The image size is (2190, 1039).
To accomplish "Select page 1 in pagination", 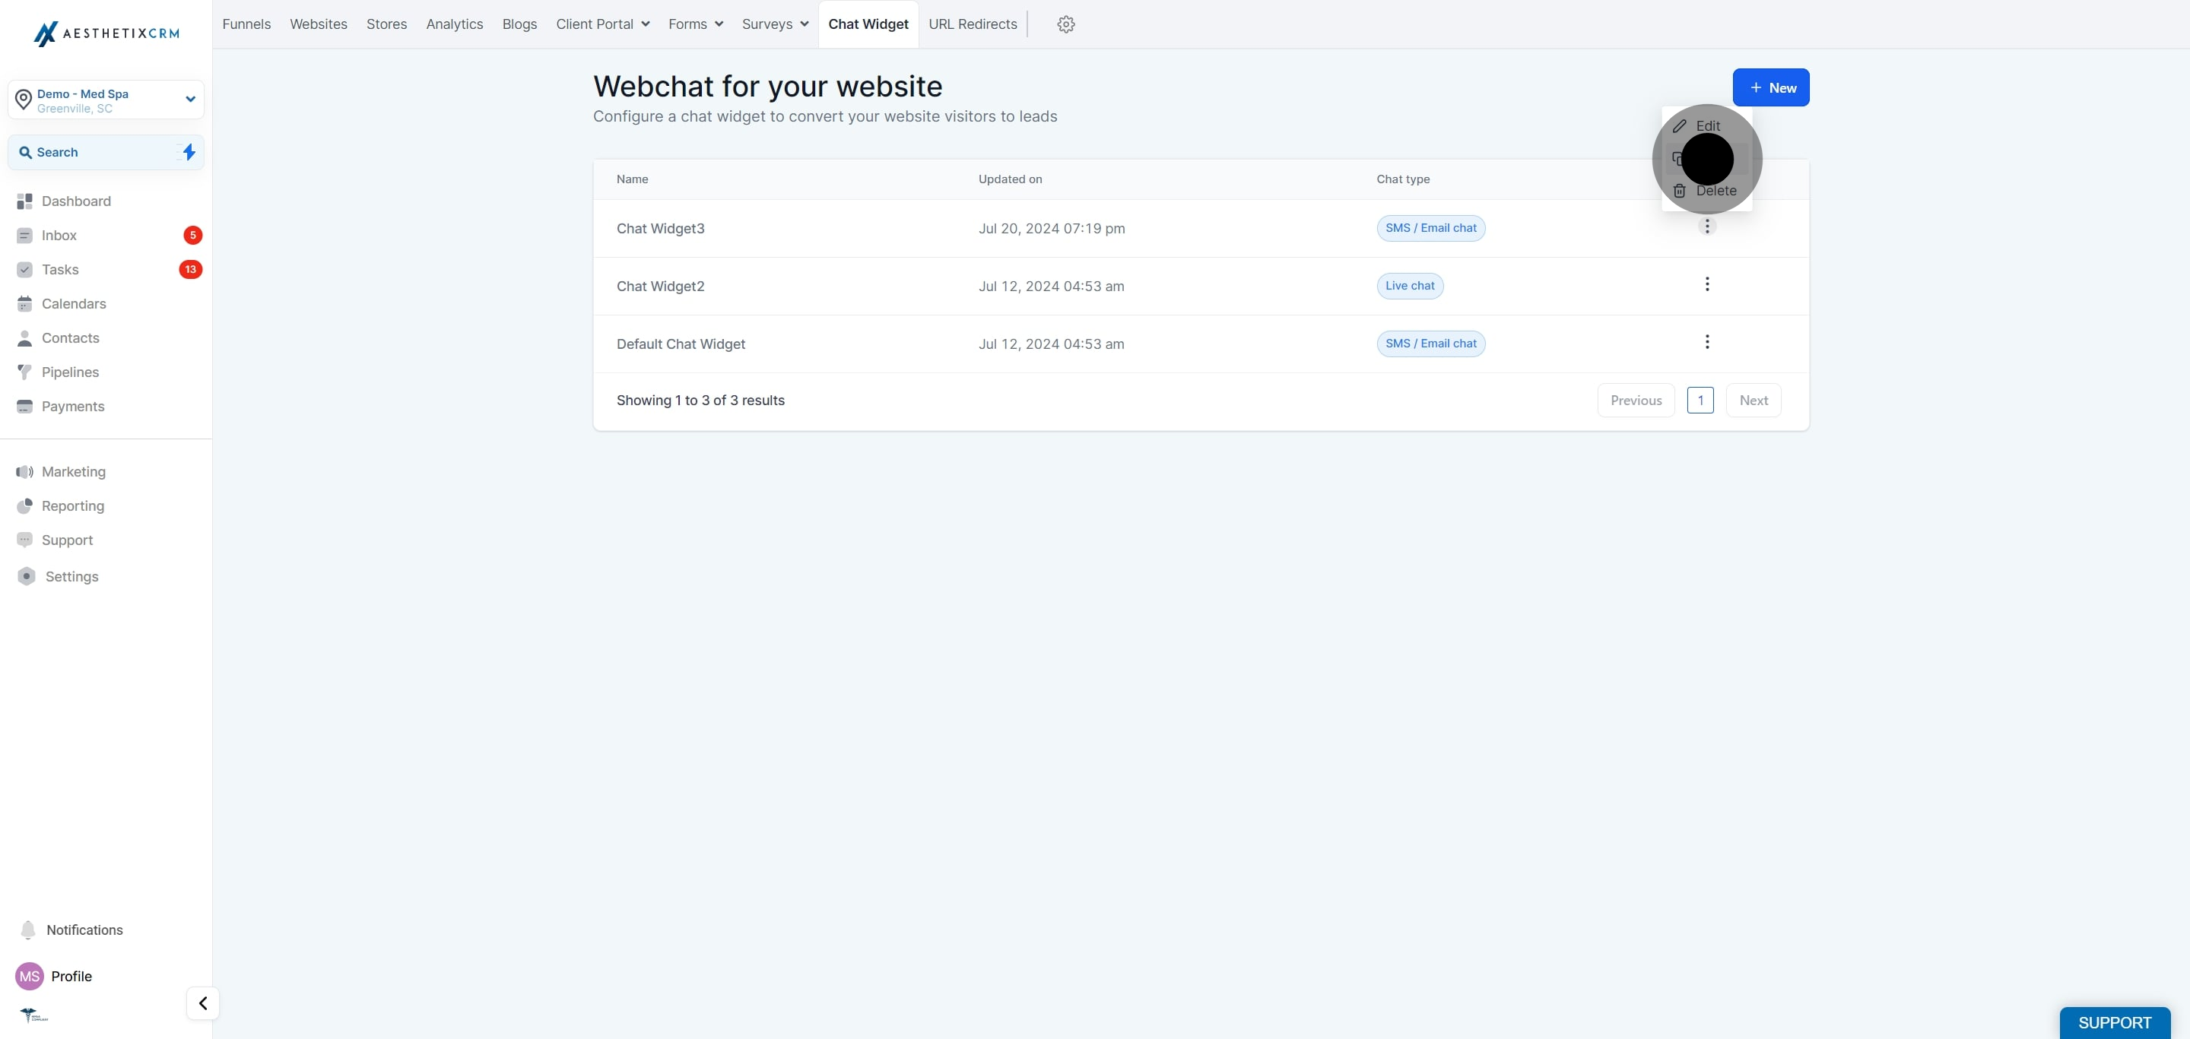I will [1700, 400].
